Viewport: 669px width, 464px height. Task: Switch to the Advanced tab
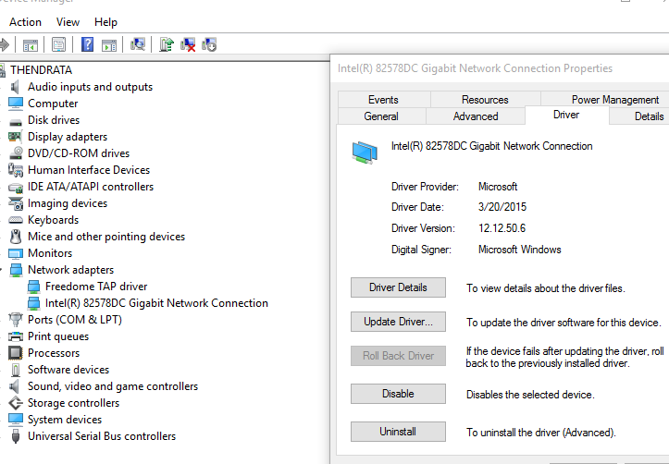coord(476,116)
